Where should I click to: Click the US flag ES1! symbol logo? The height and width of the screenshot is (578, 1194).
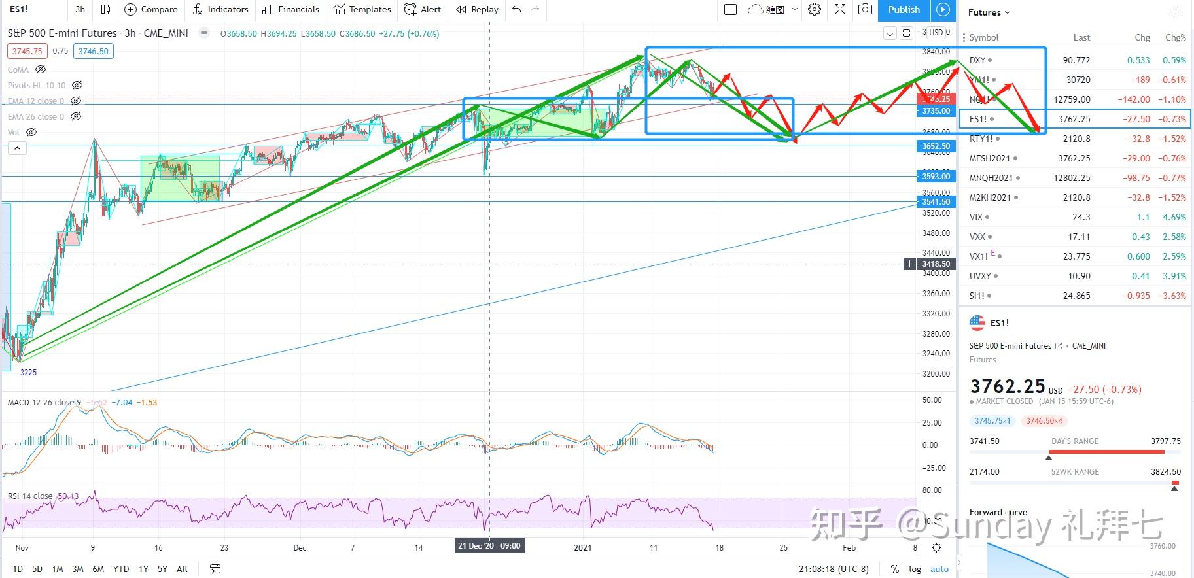click(977, 322)
